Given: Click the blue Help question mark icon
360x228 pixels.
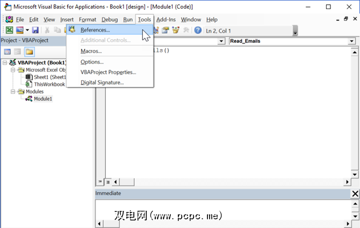Looking at the screenshot, I should click(198, 30).
